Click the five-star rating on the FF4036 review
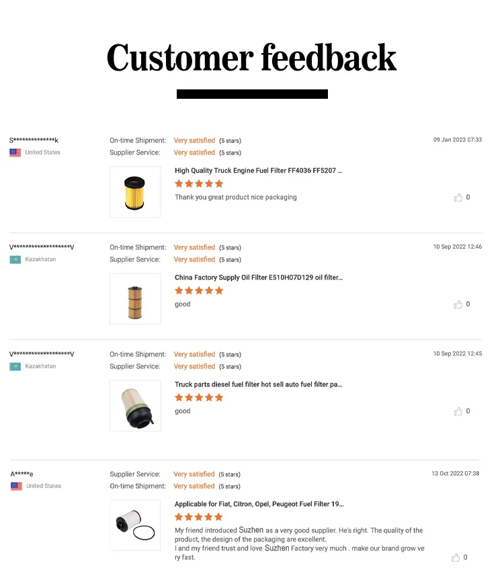This screenshot has height=582, width=504. point(199,183)
